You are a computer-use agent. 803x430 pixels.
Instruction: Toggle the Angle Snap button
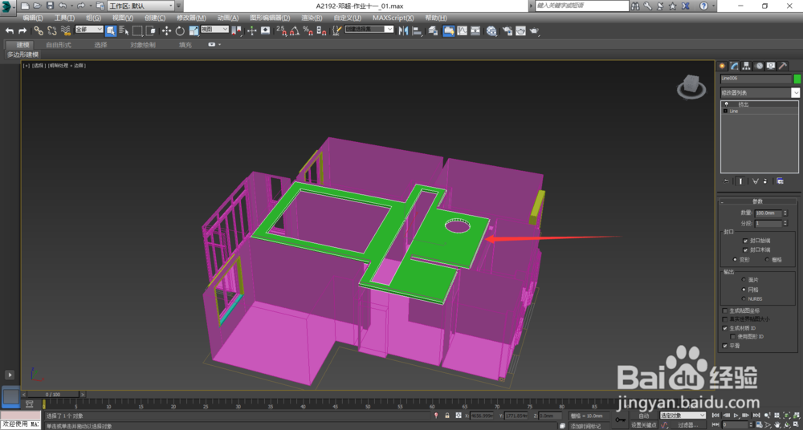coord(295,30)
